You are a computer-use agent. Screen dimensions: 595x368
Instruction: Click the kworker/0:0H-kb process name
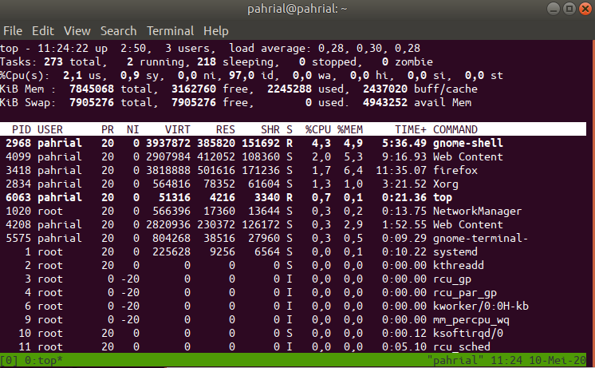pos(481,306)
